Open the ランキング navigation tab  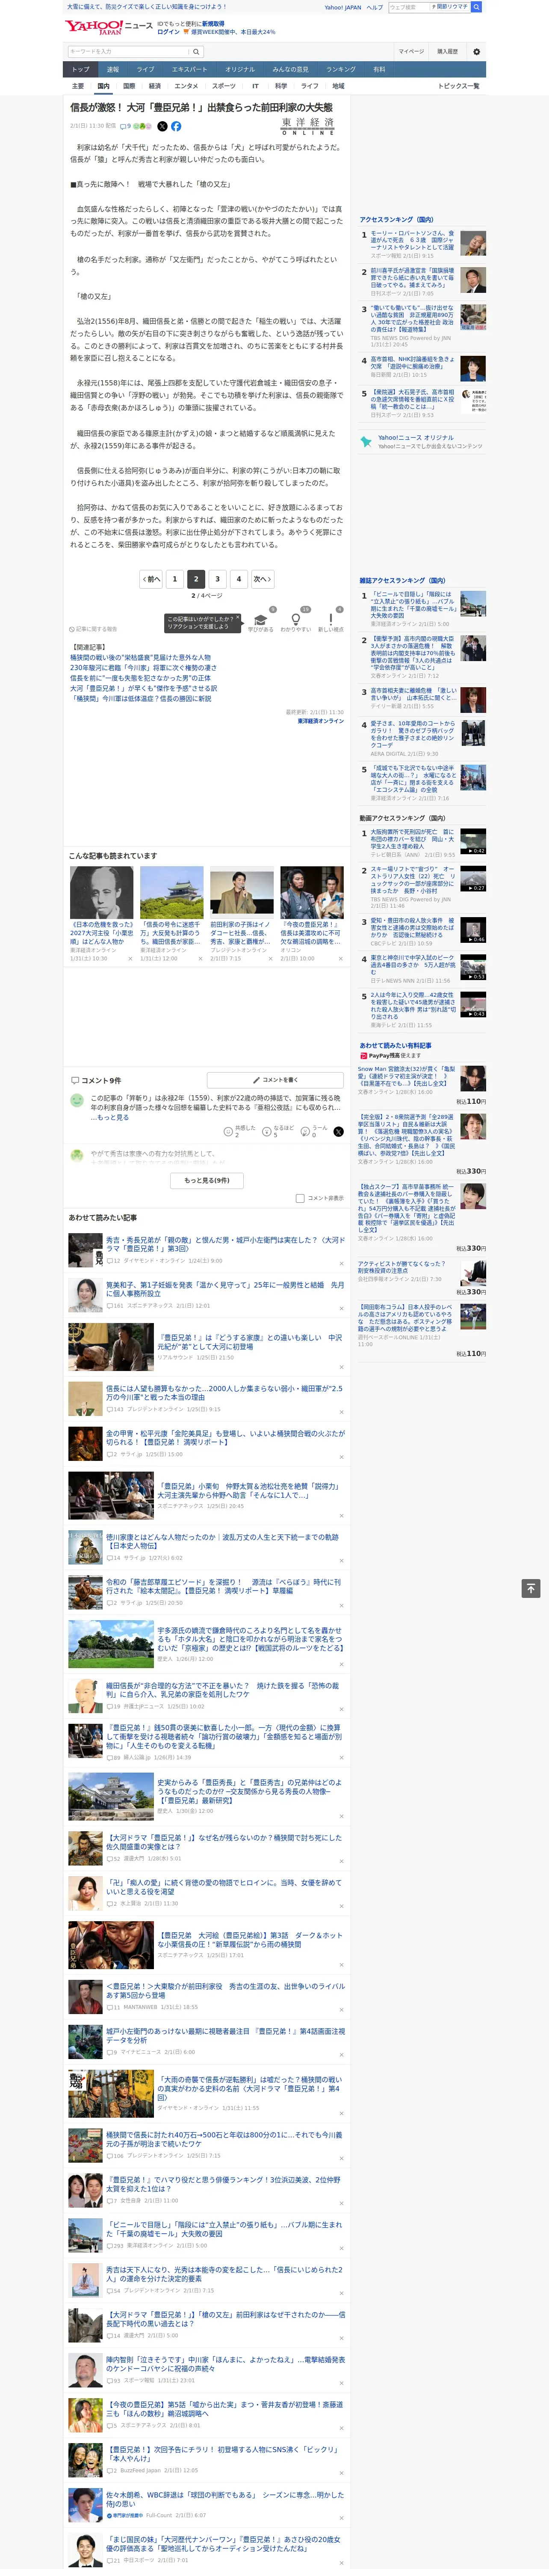(341, 70)
